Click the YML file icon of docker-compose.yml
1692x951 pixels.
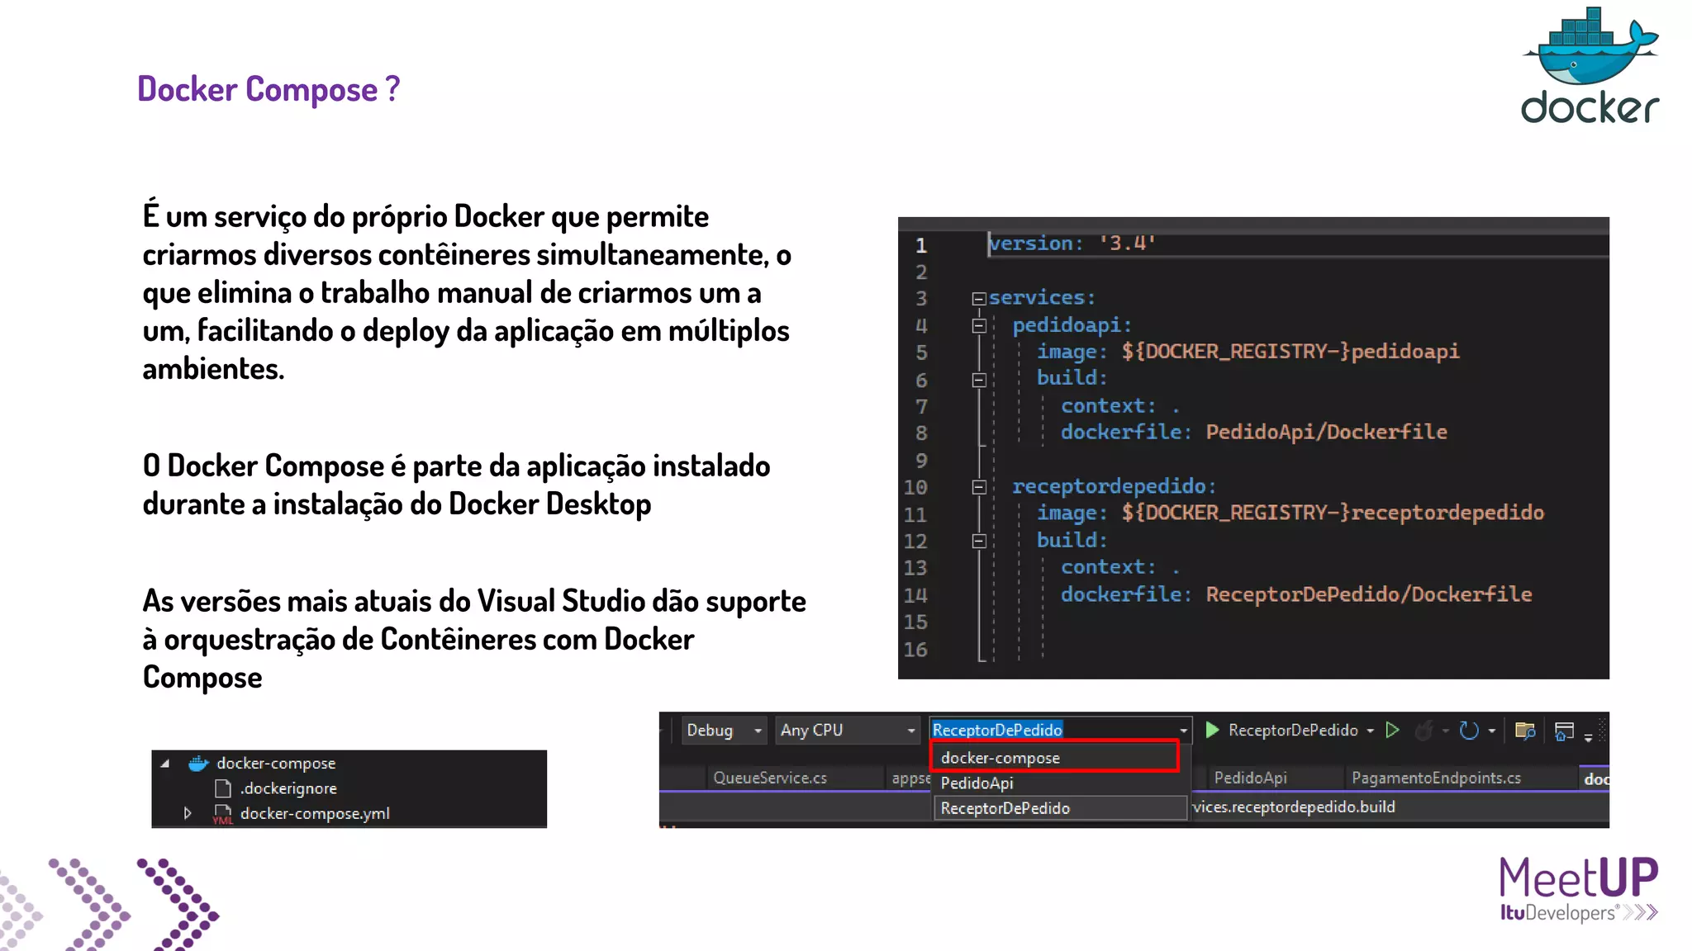pyautogui.click(x=222, y=814)
